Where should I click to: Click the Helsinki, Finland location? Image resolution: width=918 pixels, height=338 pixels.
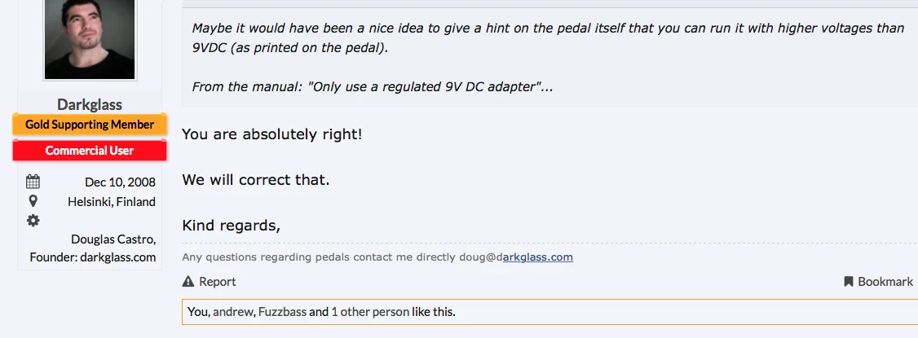[x=112, y=201]
